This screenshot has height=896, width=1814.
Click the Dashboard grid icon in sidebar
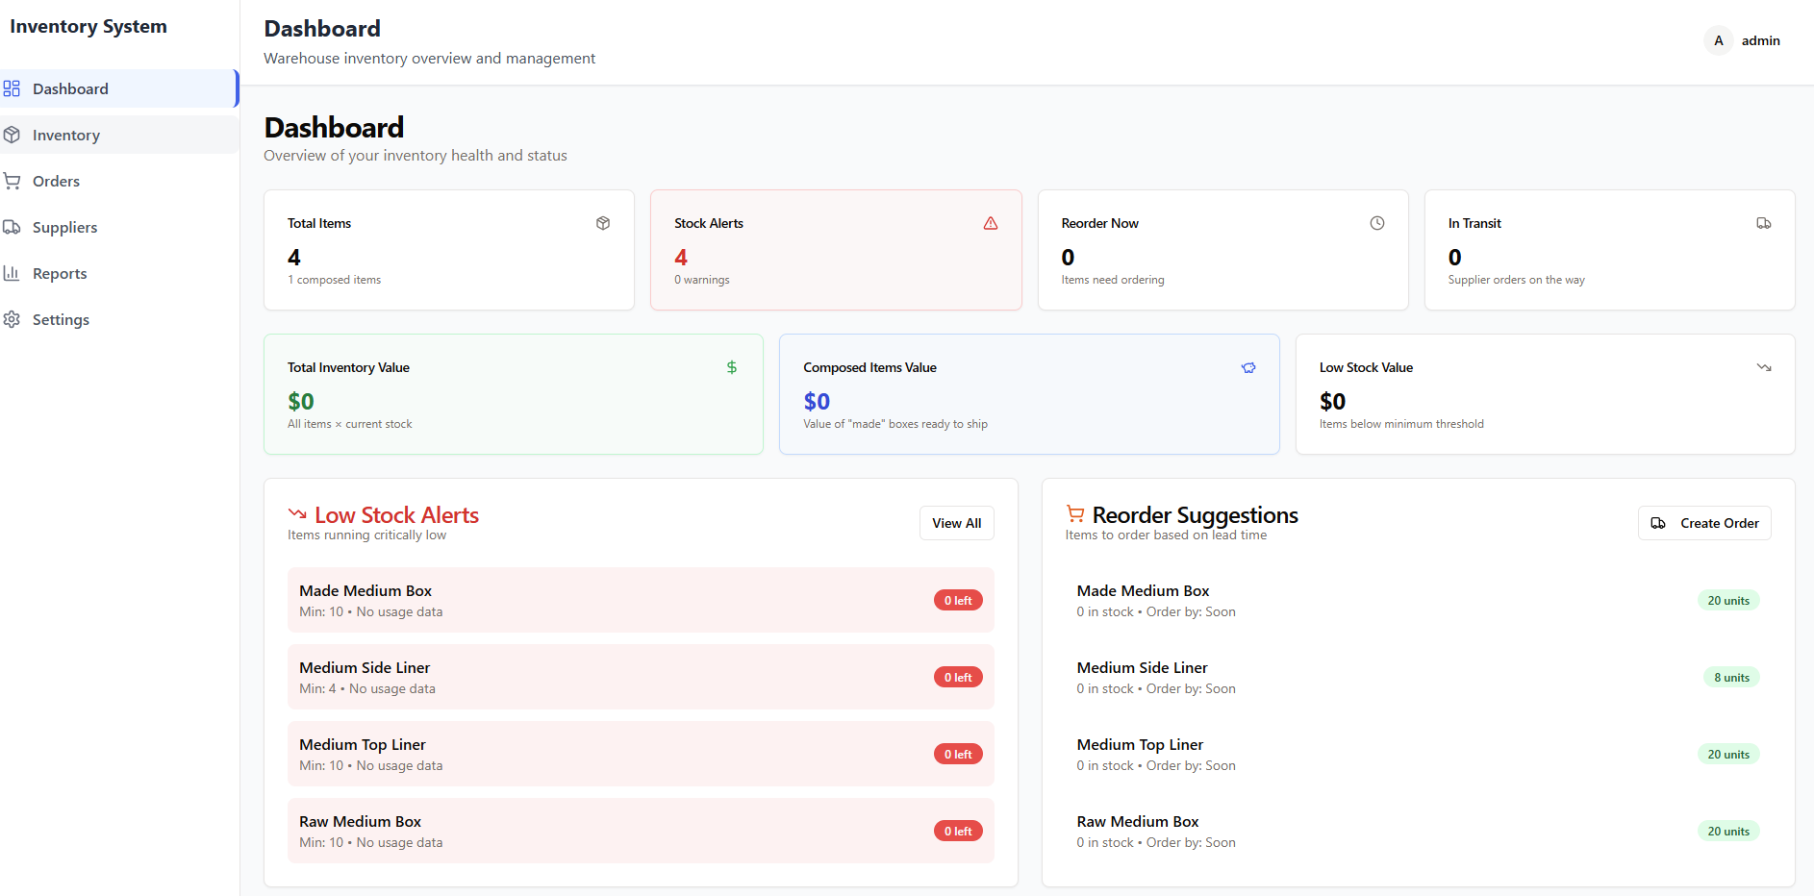pyautogui.click(x=12, y=88)
